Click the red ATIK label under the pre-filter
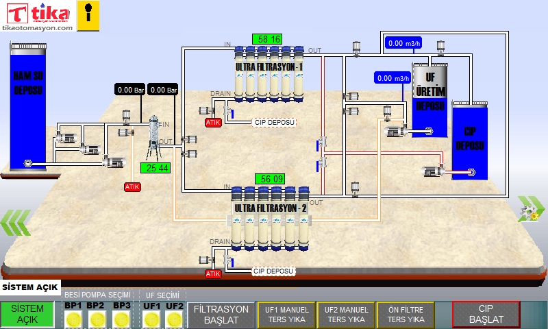 [x=132, y=186]
